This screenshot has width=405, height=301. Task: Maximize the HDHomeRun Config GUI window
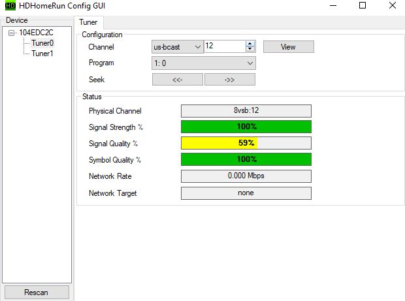(x=363, y=5)
